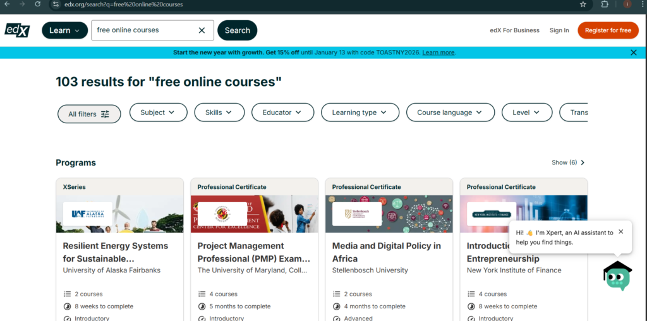Close the promo banner with the X
The height and width of the screenshot is (321, 647).
pos(634,52)
